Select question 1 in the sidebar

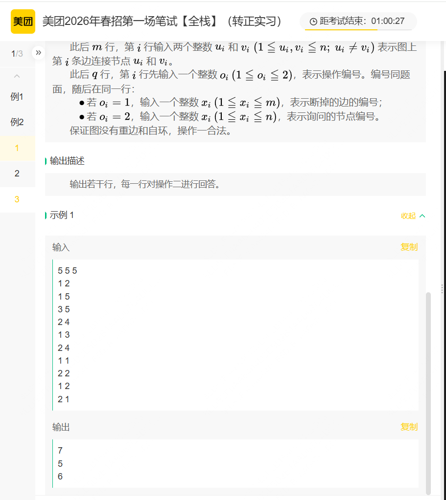[17, 148]
